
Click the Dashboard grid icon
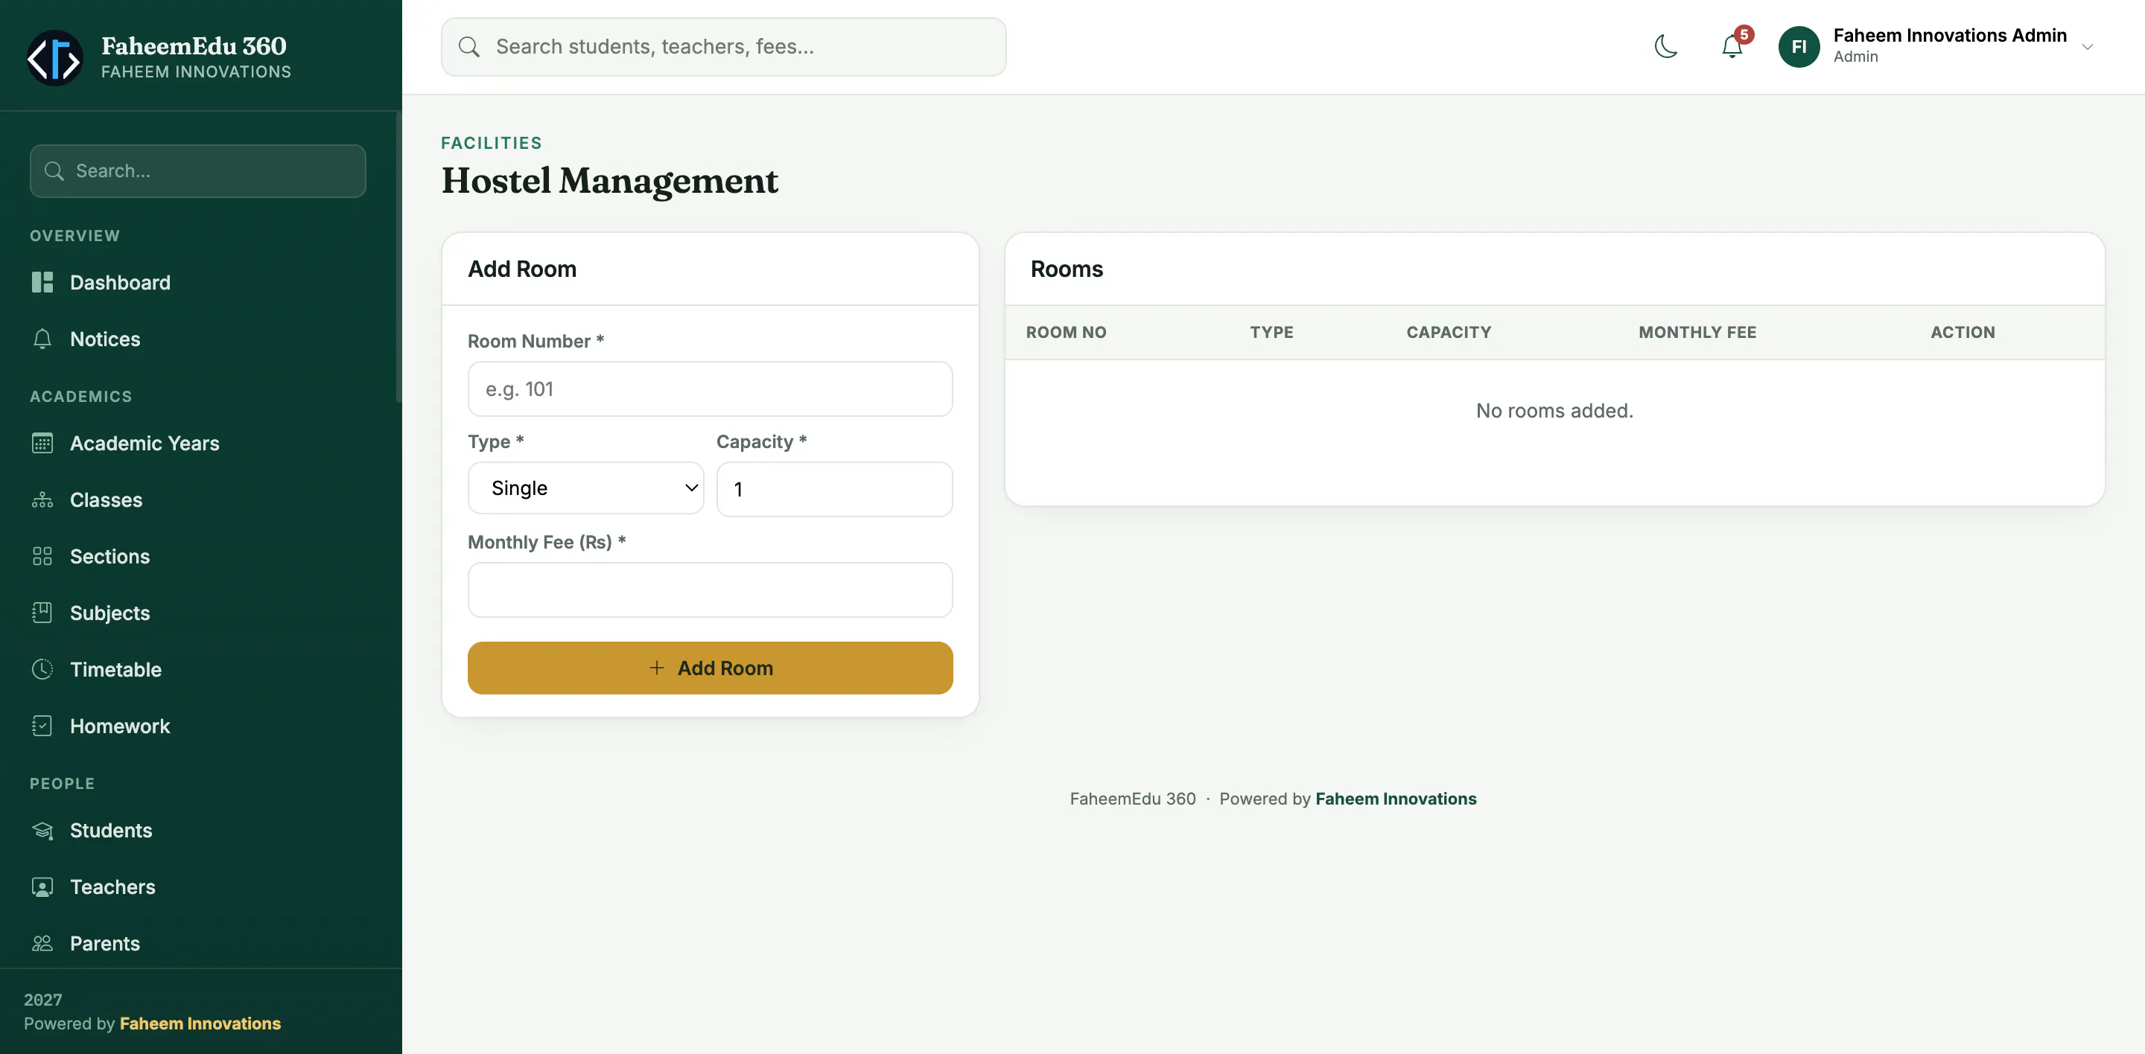[x=42, y=283]
